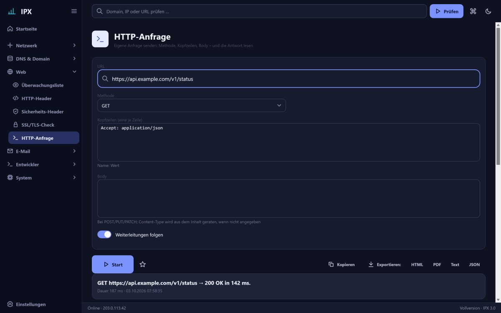501x313 pixels.
Task: Select HTTP-Anfrage in sidebar
Action: [44, 138]
